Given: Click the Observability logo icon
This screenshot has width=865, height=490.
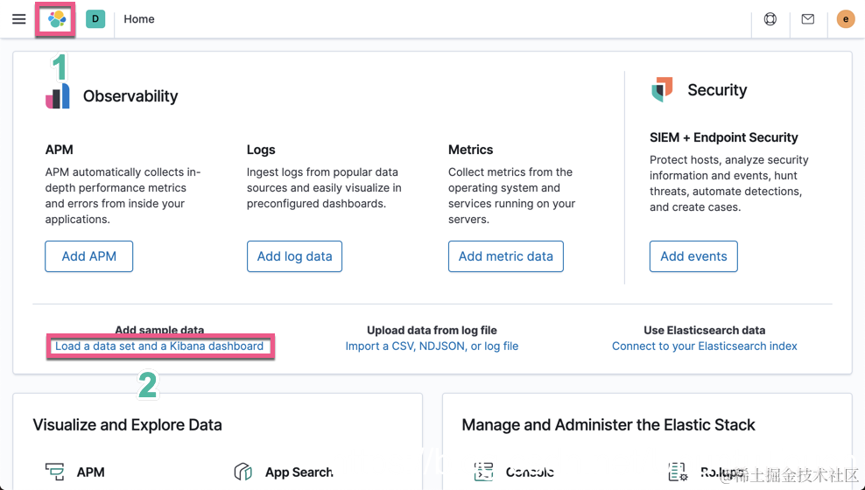Looking at the screenshot, I should point(58,96).
